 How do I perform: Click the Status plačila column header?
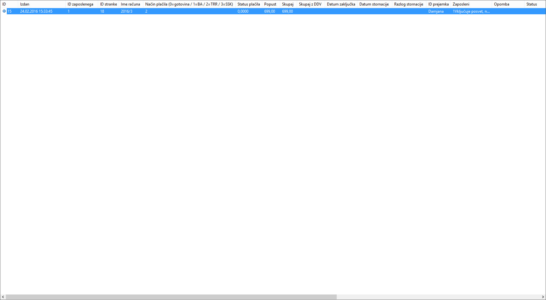pos(249,4)
